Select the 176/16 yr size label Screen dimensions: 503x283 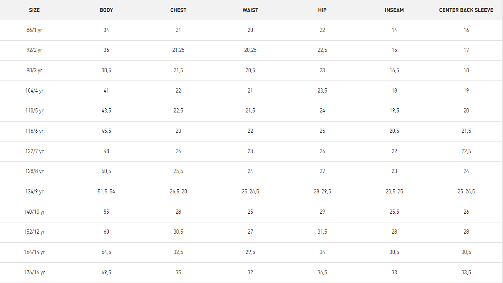pyautogui.click(x=34, y=272)
